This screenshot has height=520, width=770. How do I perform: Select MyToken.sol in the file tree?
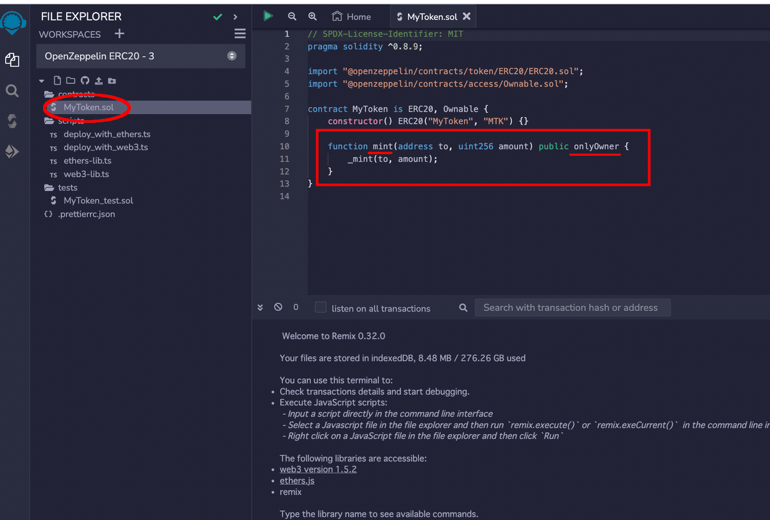pyautogui.click(x=89, y=107)
